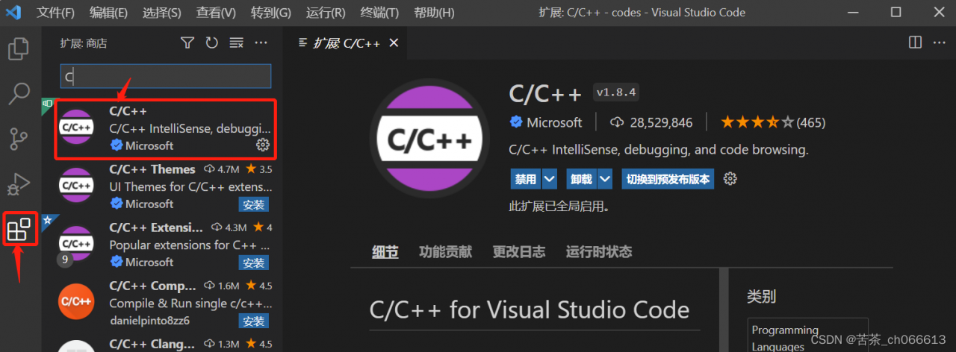This screenshot has width=956, height=352.
Task: Install the C/C++ Compile Run extension
Action: click(254, 321)
